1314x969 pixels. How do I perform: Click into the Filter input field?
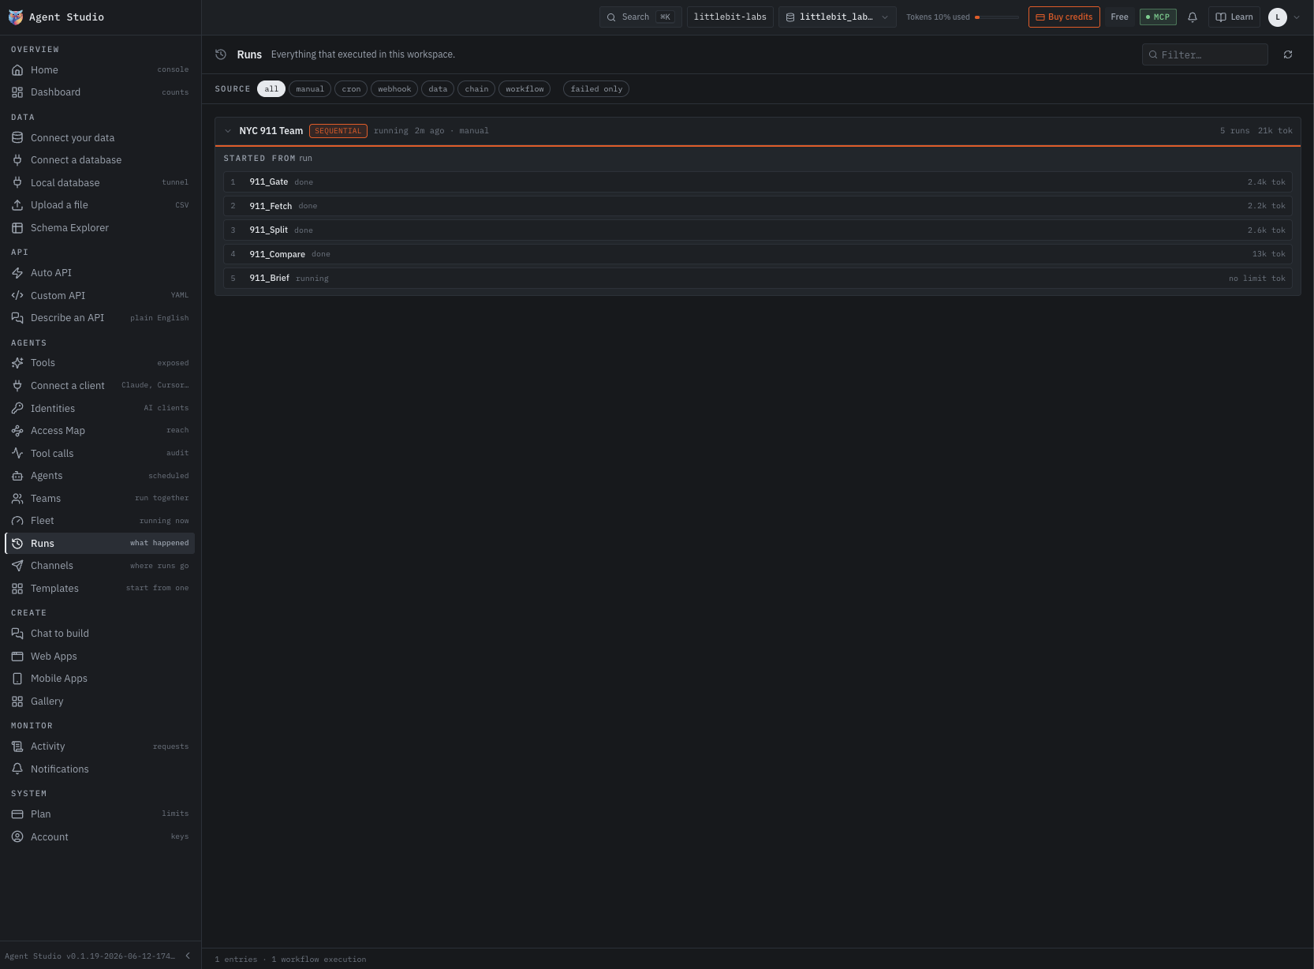[1205, 54]
